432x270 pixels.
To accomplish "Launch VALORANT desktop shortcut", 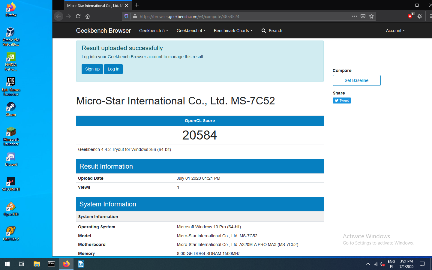I will coord(11,184).
